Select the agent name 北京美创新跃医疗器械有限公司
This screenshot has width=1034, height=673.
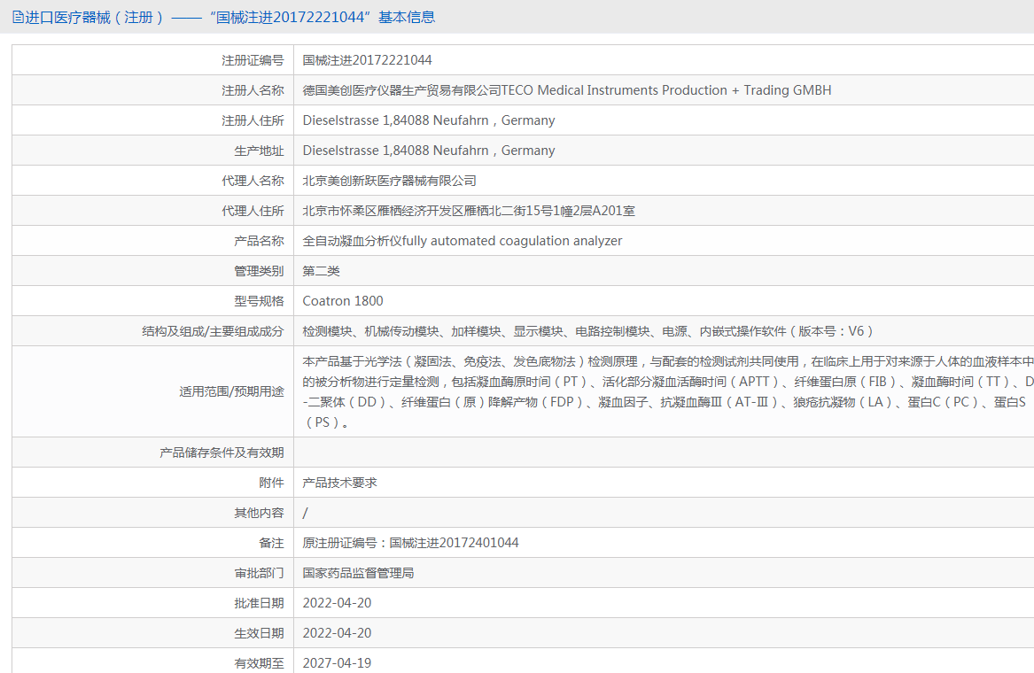tap(389, 181)
